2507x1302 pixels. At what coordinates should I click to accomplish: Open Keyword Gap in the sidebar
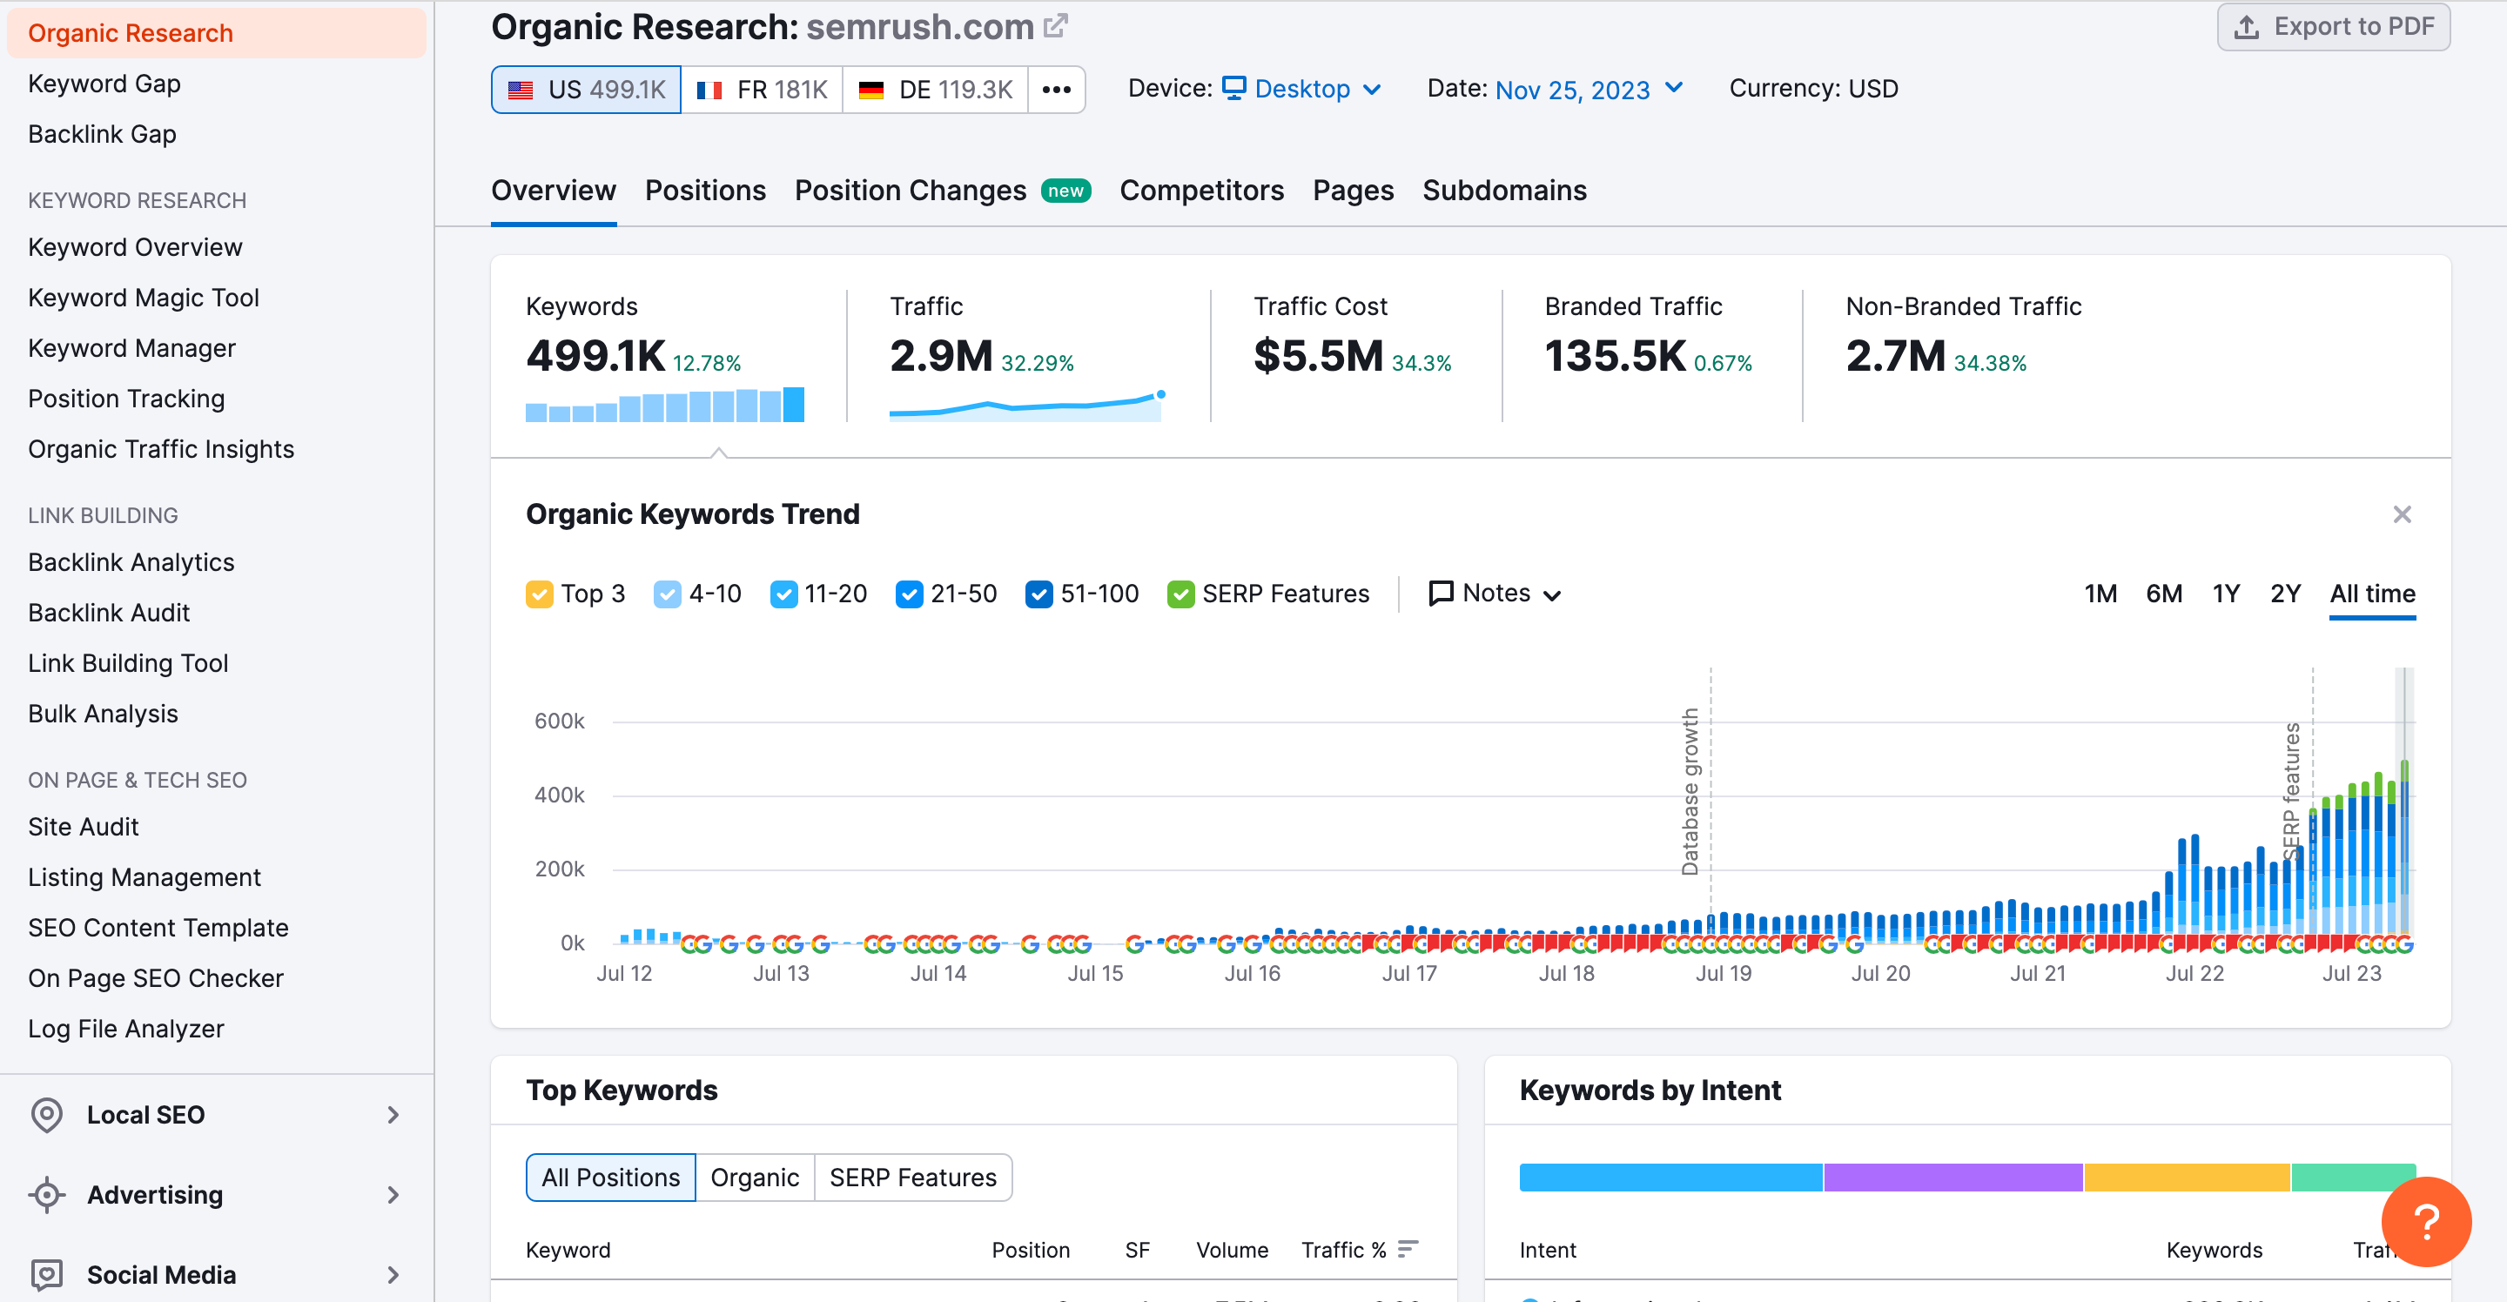pos(104,84)
